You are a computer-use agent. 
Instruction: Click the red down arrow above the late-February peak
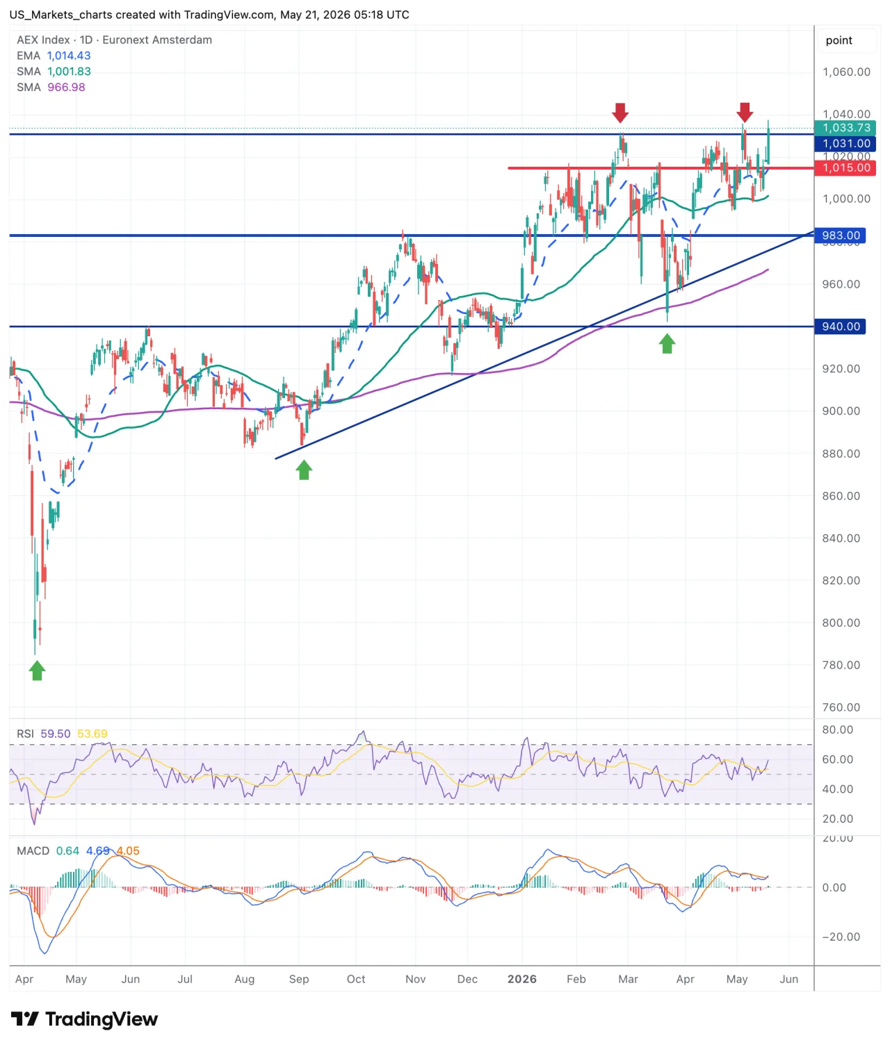tap(620, 113)
